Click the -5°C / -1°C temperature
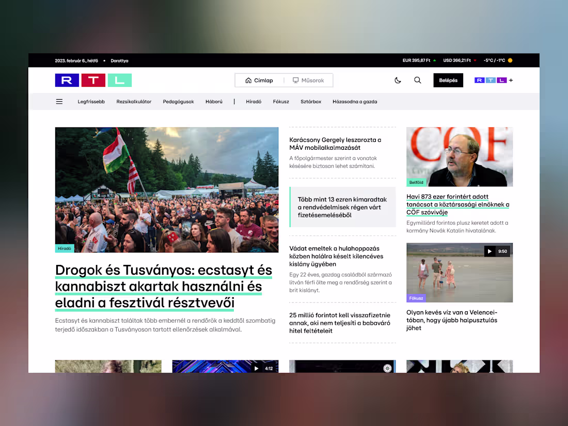This screenshot has width=568, height=426. pyautogui.click(x=494, y=60)
